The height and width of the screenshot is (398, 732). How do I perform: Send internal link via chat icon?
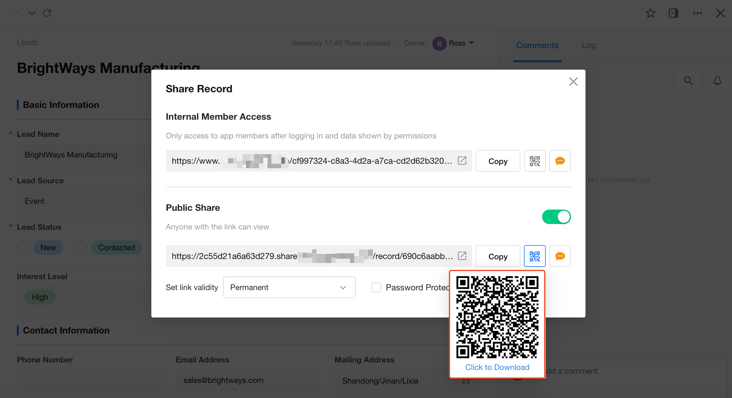[x=560, y=161]
